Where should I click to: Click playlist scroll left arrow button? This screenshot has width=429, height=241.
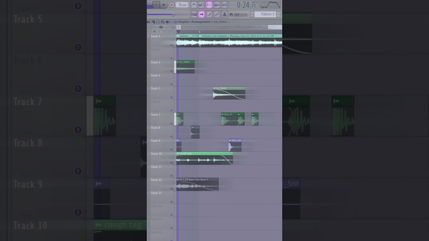[x=179, y=27]
